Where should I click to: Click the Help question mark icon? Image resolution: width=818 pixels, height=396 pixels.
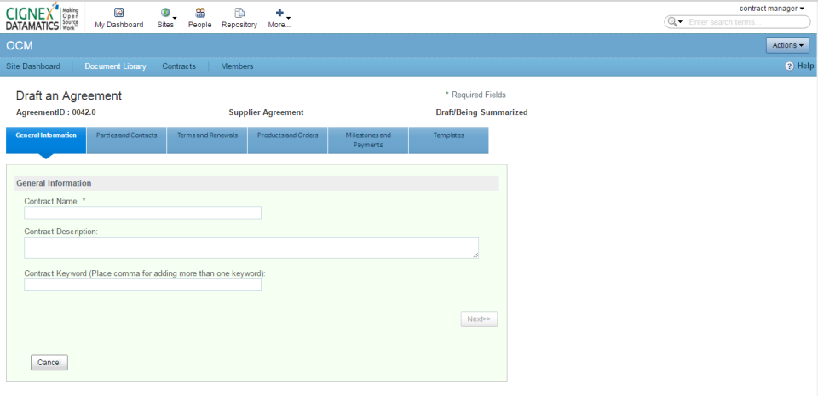pyautogui.click(x=790, y=66)
